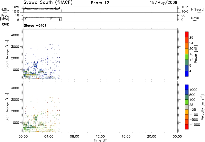Click the "18" frequency axis tick label
Viewport: 205px width, 142px height.
[x=17, y=15]
